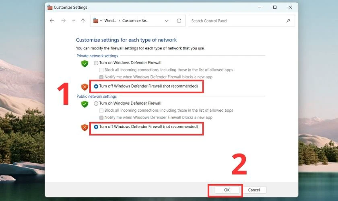338x201 pixels.
Task: Click 'Customize Se...' breadcrumb segment
Action: (135, 21)
